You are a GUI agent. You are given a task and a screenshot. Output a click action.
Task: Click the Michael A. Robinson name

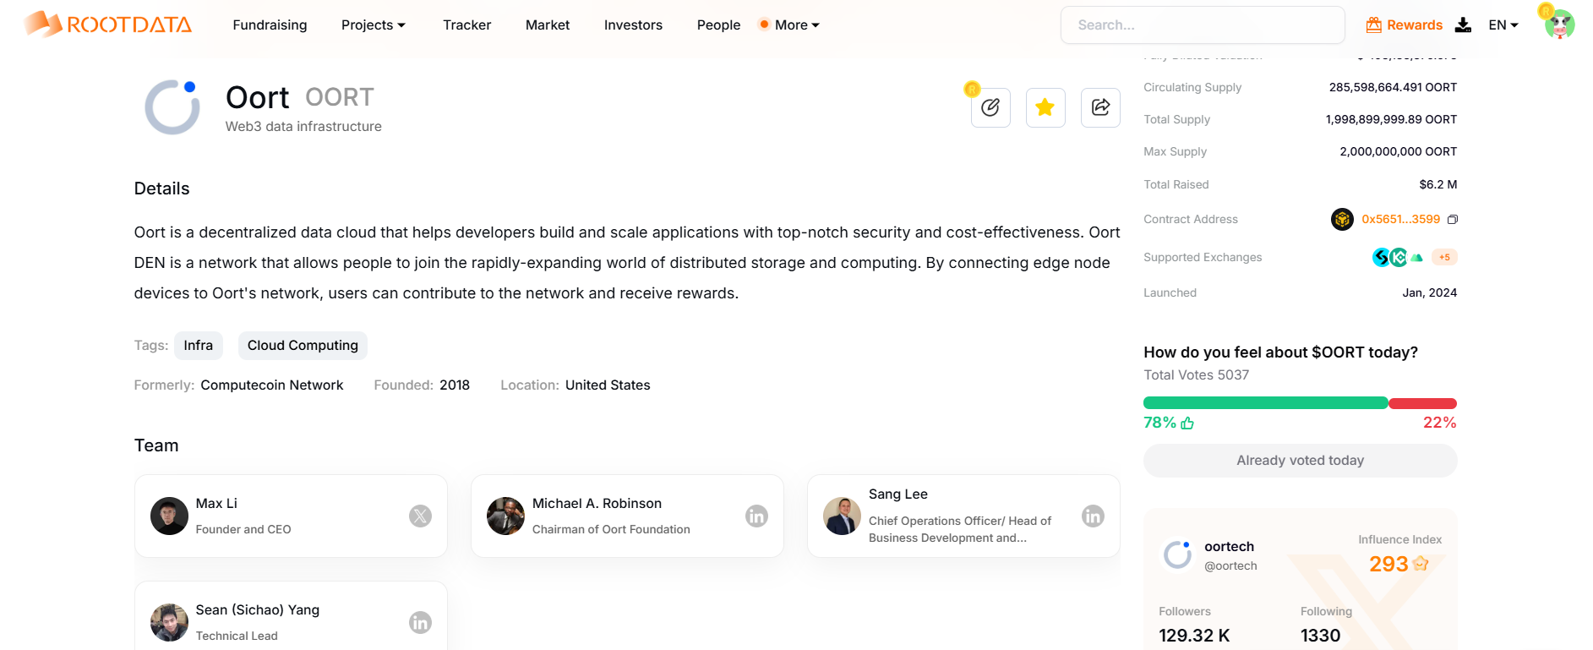pyautogui.click(x=597, y=503)
